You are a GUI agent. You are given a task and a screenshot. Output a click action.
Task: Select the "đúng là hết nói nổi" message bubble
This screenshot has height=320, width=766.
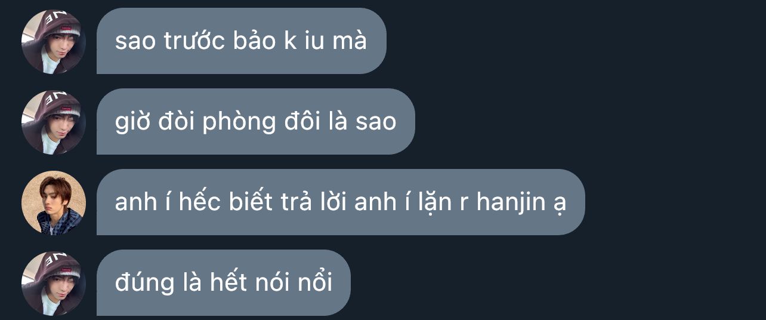(224, 283)
